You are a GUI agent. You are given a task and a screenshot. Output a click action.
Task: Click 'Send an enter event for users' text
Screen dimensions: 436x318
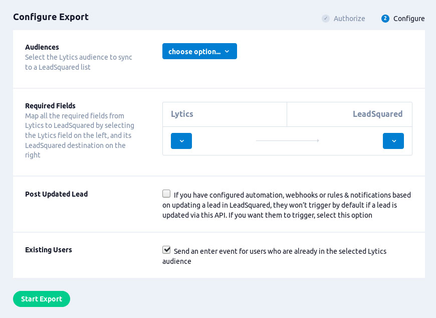pos(275,256)
